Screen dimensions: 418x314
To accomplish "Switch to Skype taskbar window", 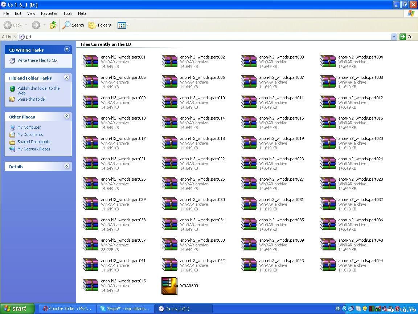I will pyautogui.click(x=125, y=309).
